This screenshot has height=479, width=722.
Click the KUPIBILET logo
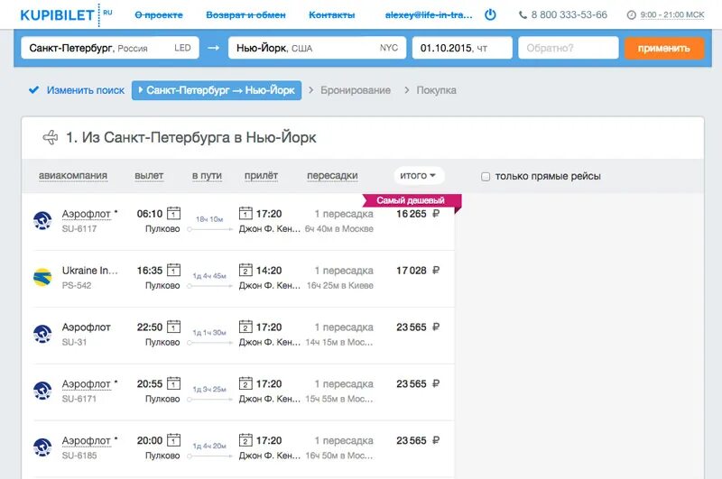(66, 14)
